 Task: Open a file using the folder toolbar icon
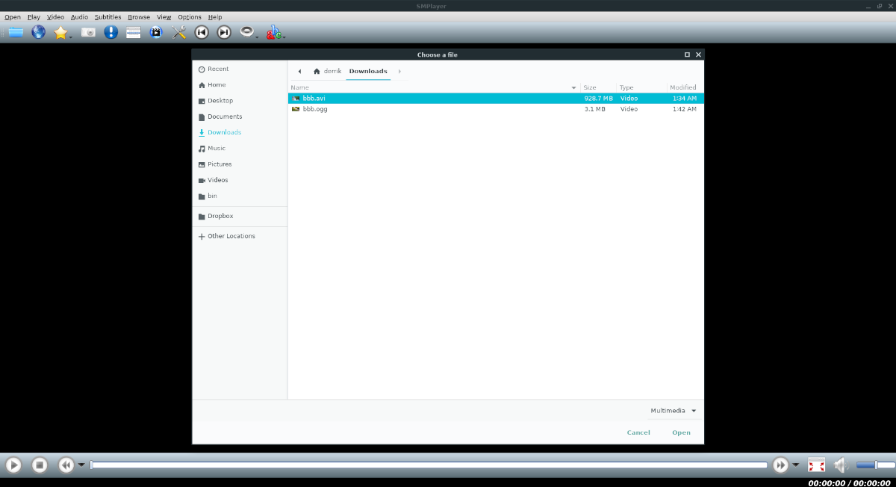13,32
